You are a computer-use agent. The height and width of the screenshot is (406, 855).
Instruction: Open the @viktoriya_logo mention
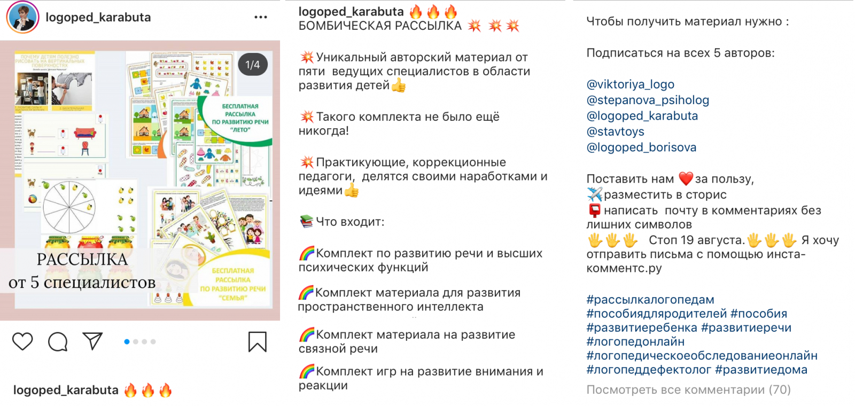tap(631, 84)
